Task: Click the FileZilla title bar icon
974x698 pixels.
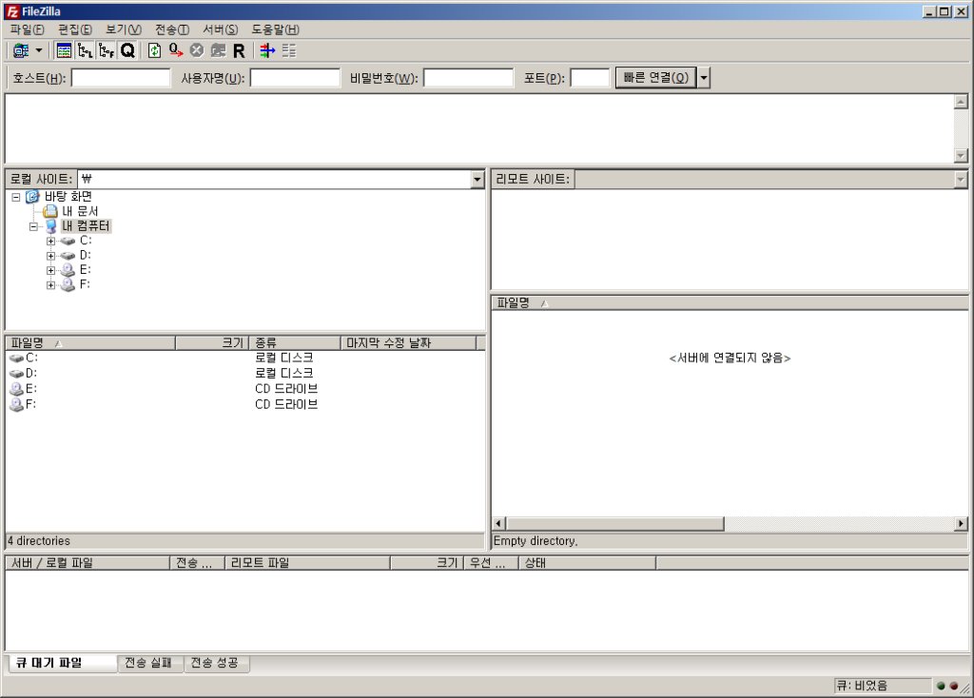Action: point(11,11)
